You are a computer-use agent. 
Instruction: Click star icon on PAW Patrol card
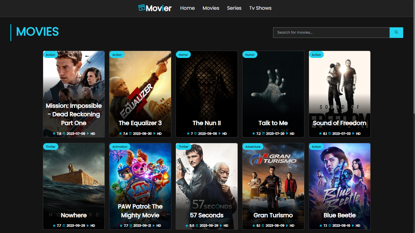[x=121, y=226]
